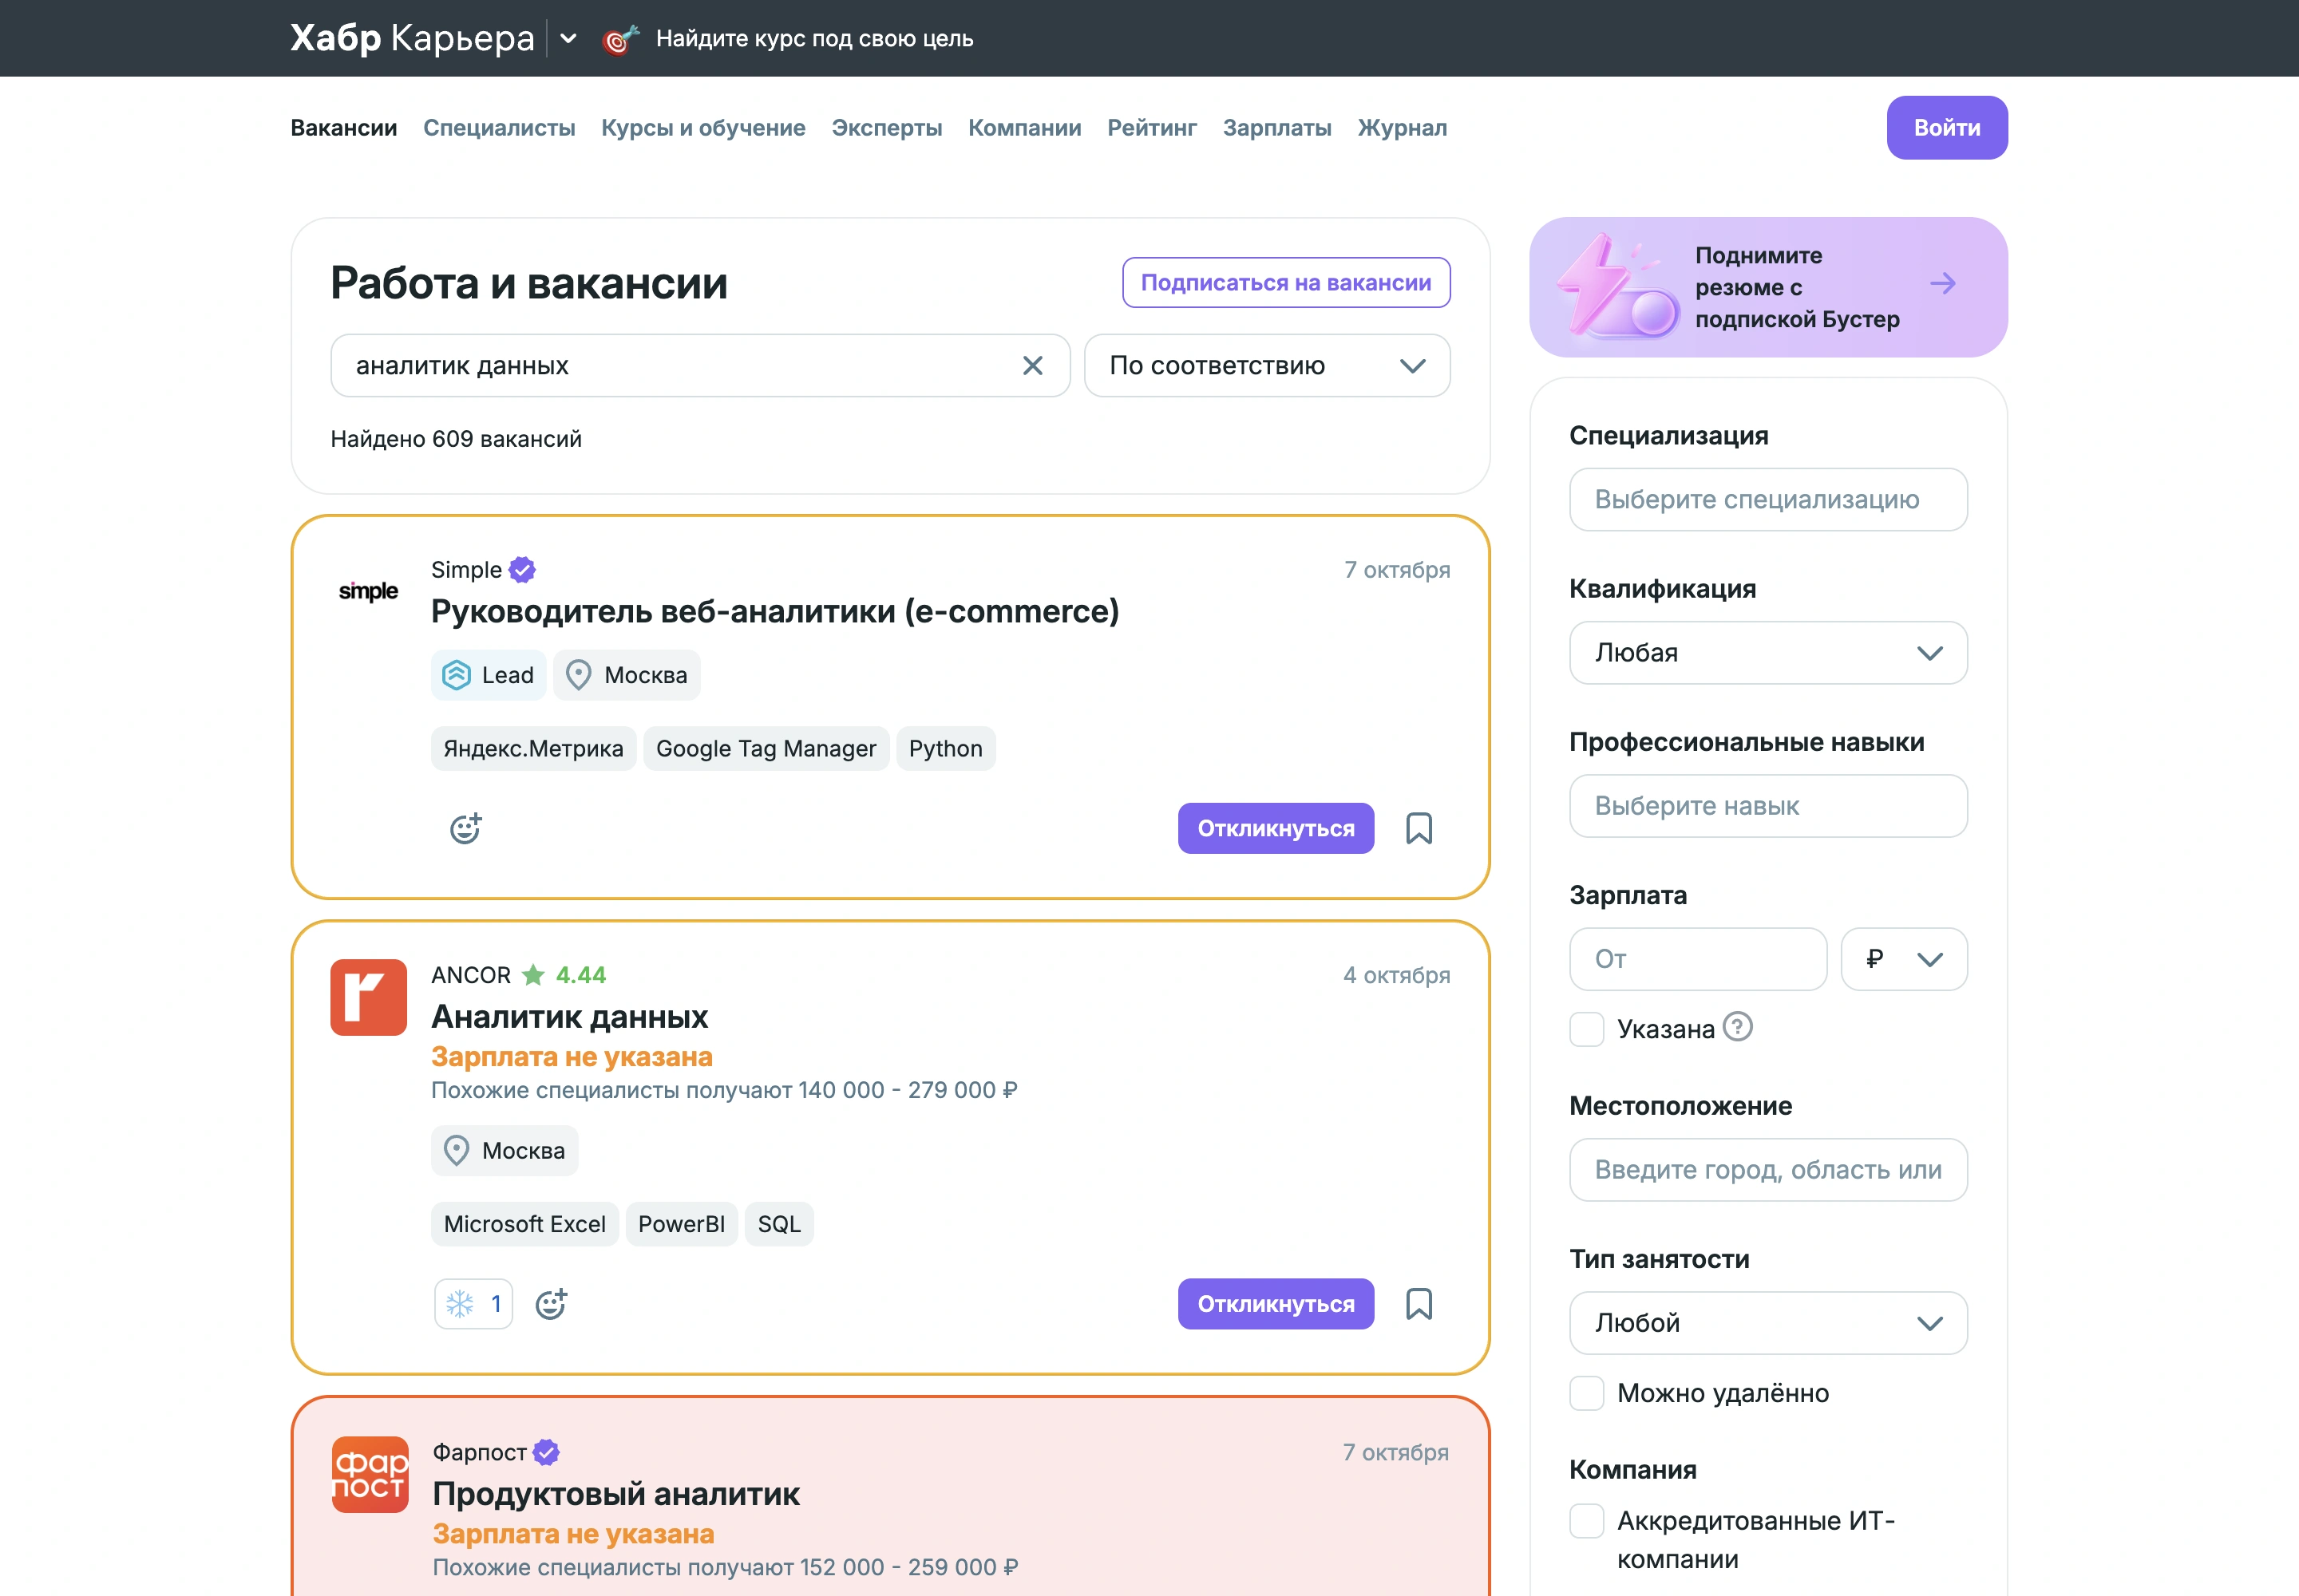
Task: Expand the Тип занятости dropdown set to Любой
Action: tap(1768, 1323)
